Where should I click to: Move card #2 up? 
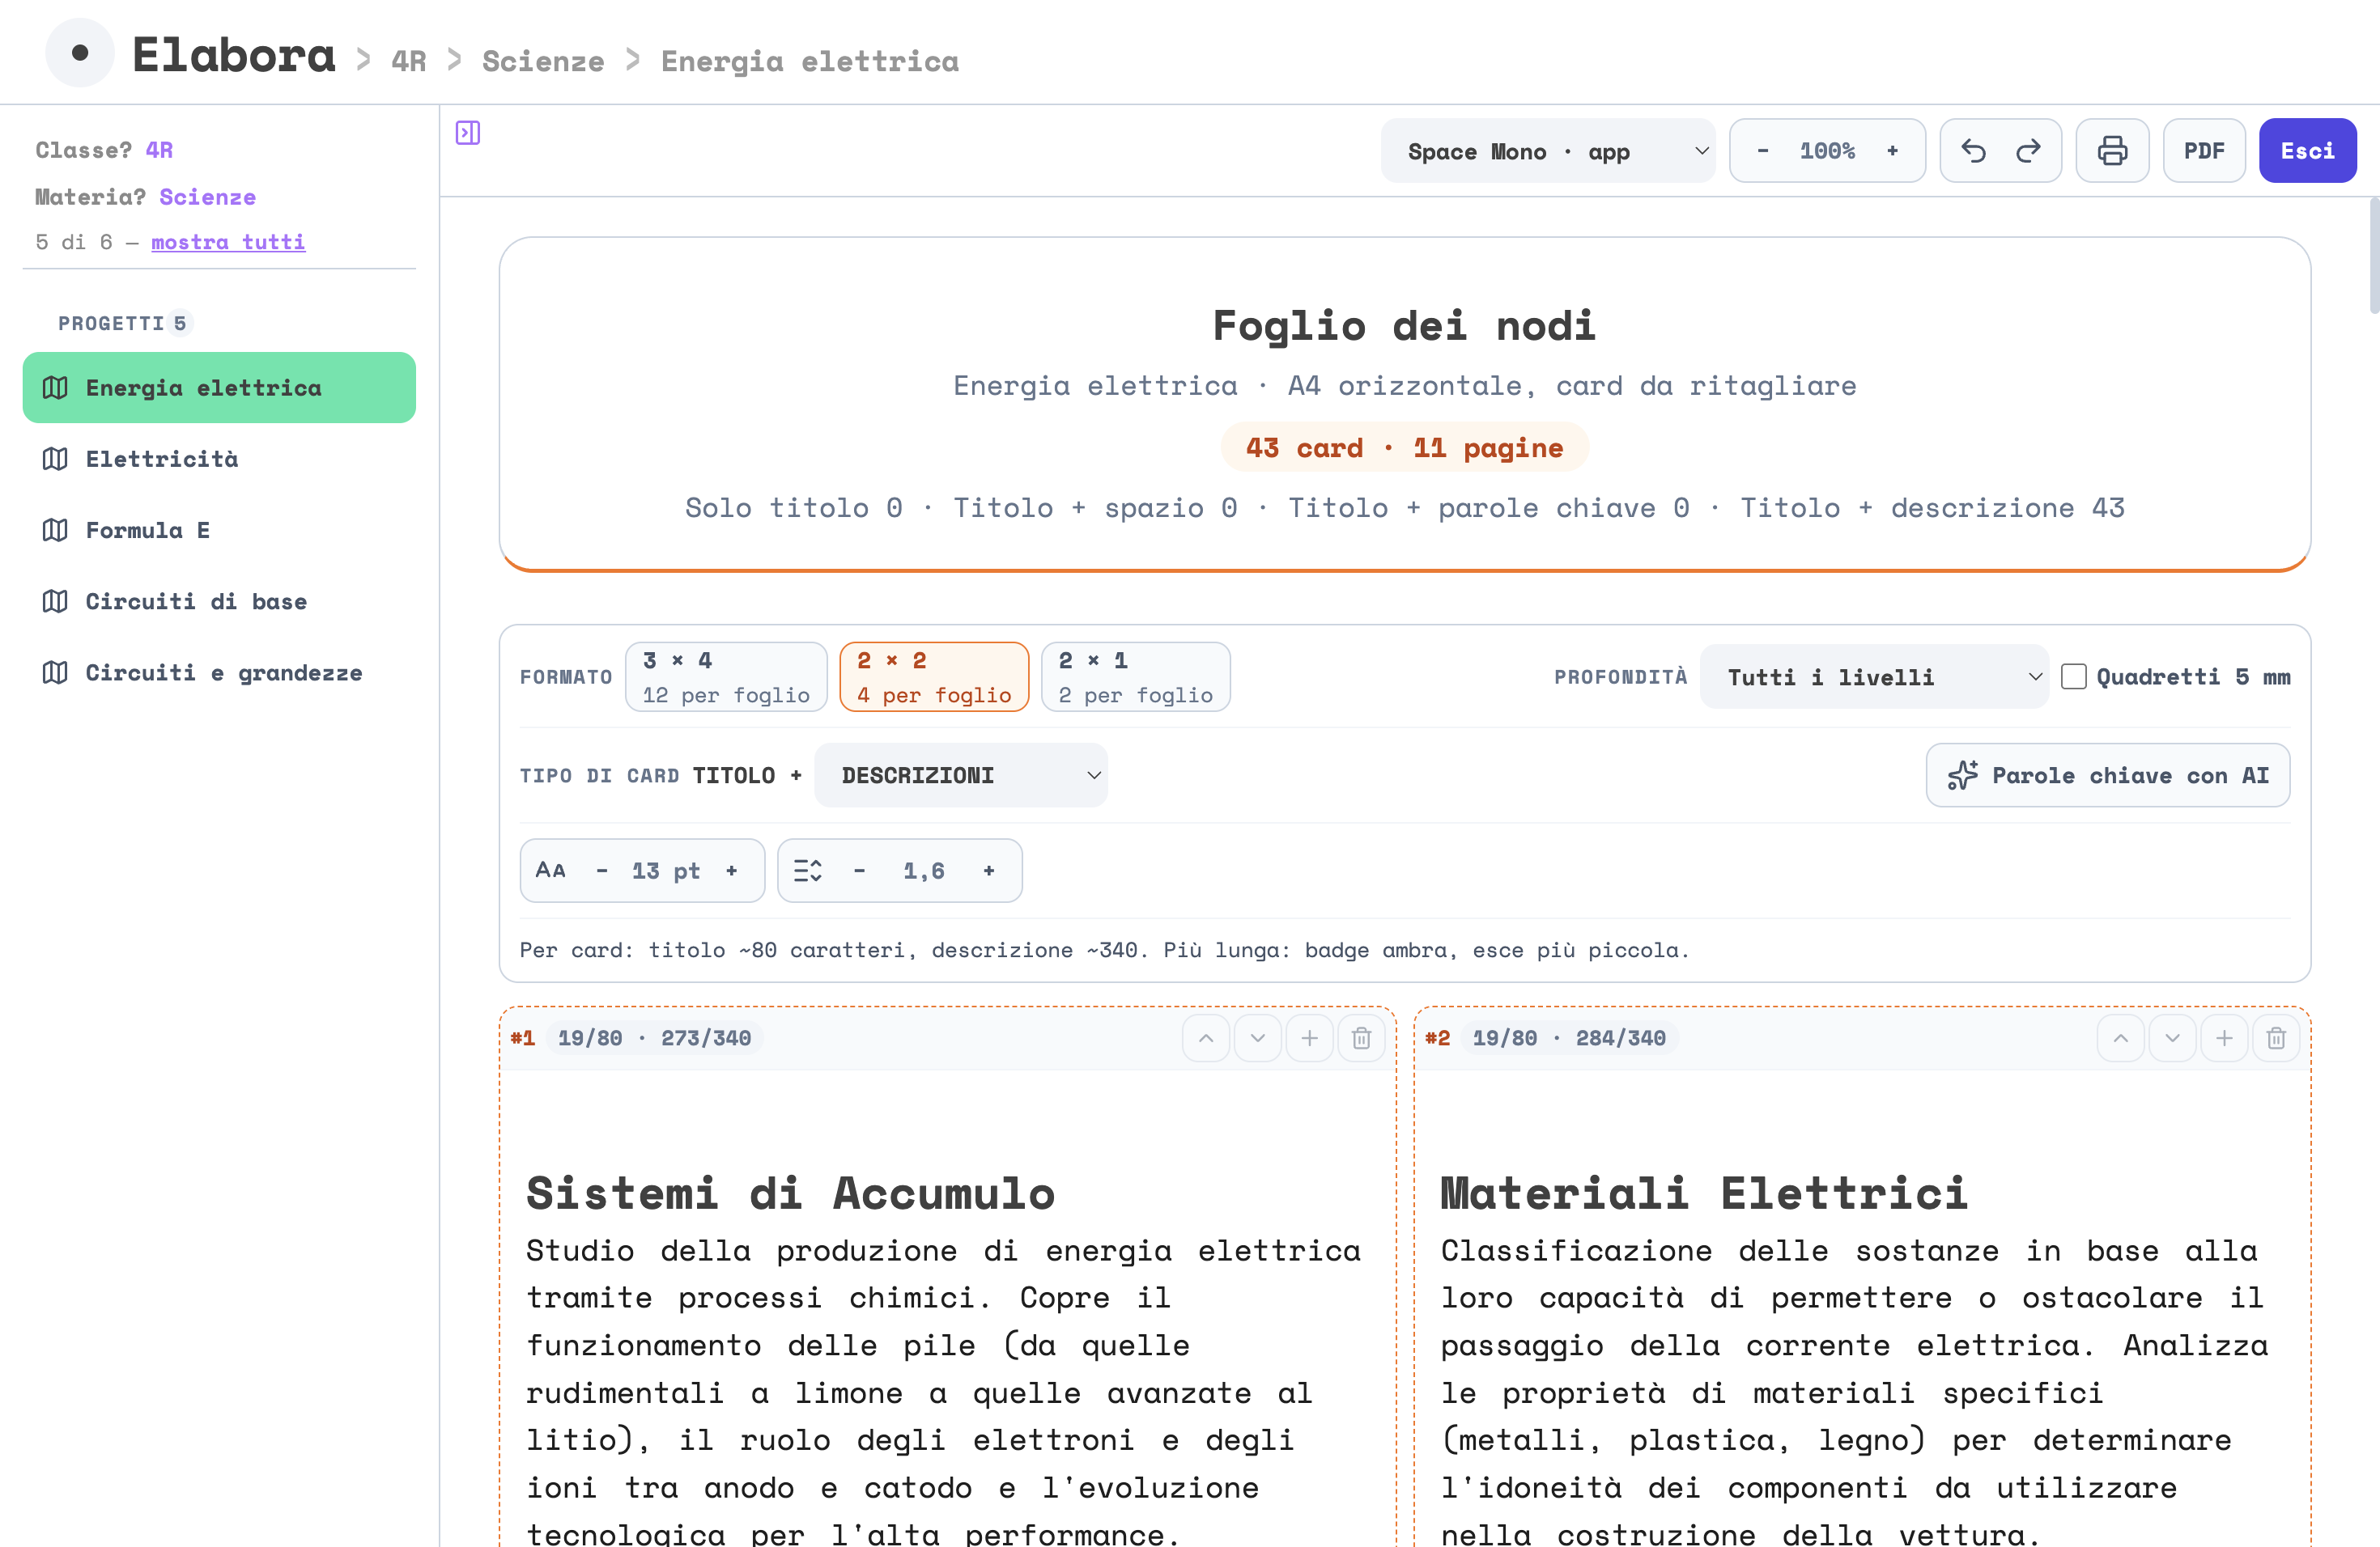click(2121, 1038)
